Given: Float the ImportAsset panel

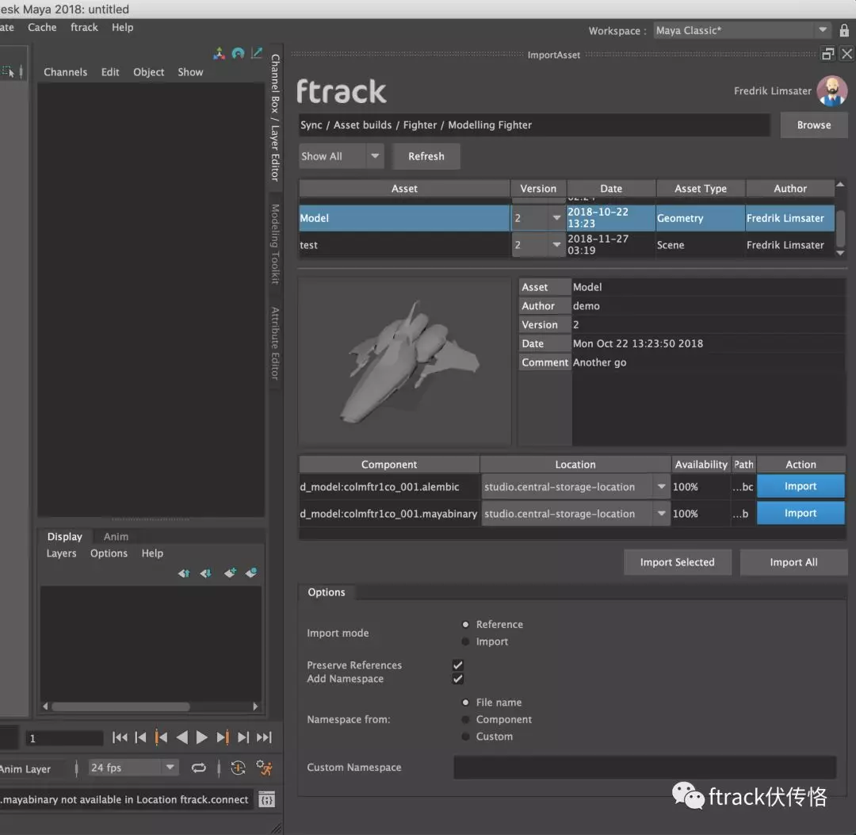Looking at the screenshot, I should pyautogui.click(x=828, y=53).
